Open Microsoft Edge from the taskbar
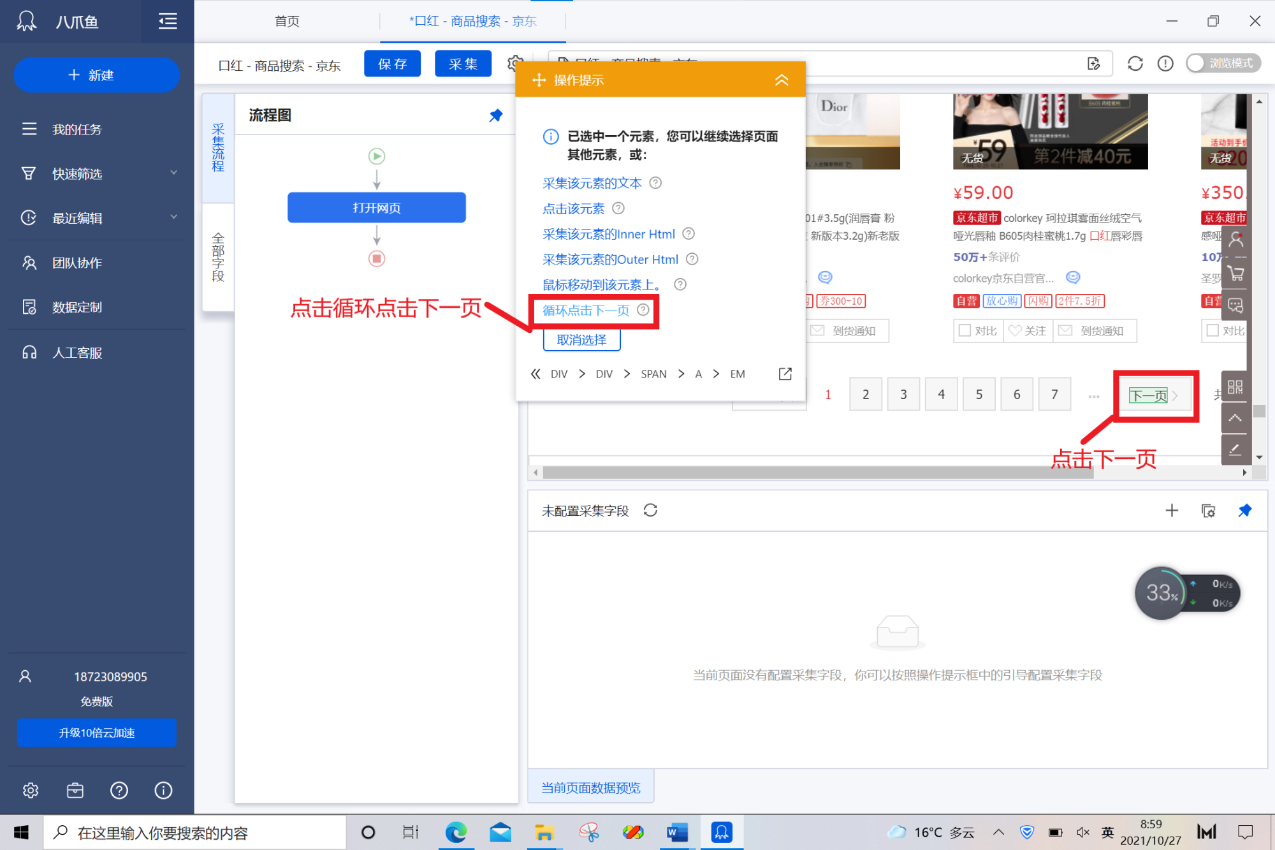 [x=455, y=832]
